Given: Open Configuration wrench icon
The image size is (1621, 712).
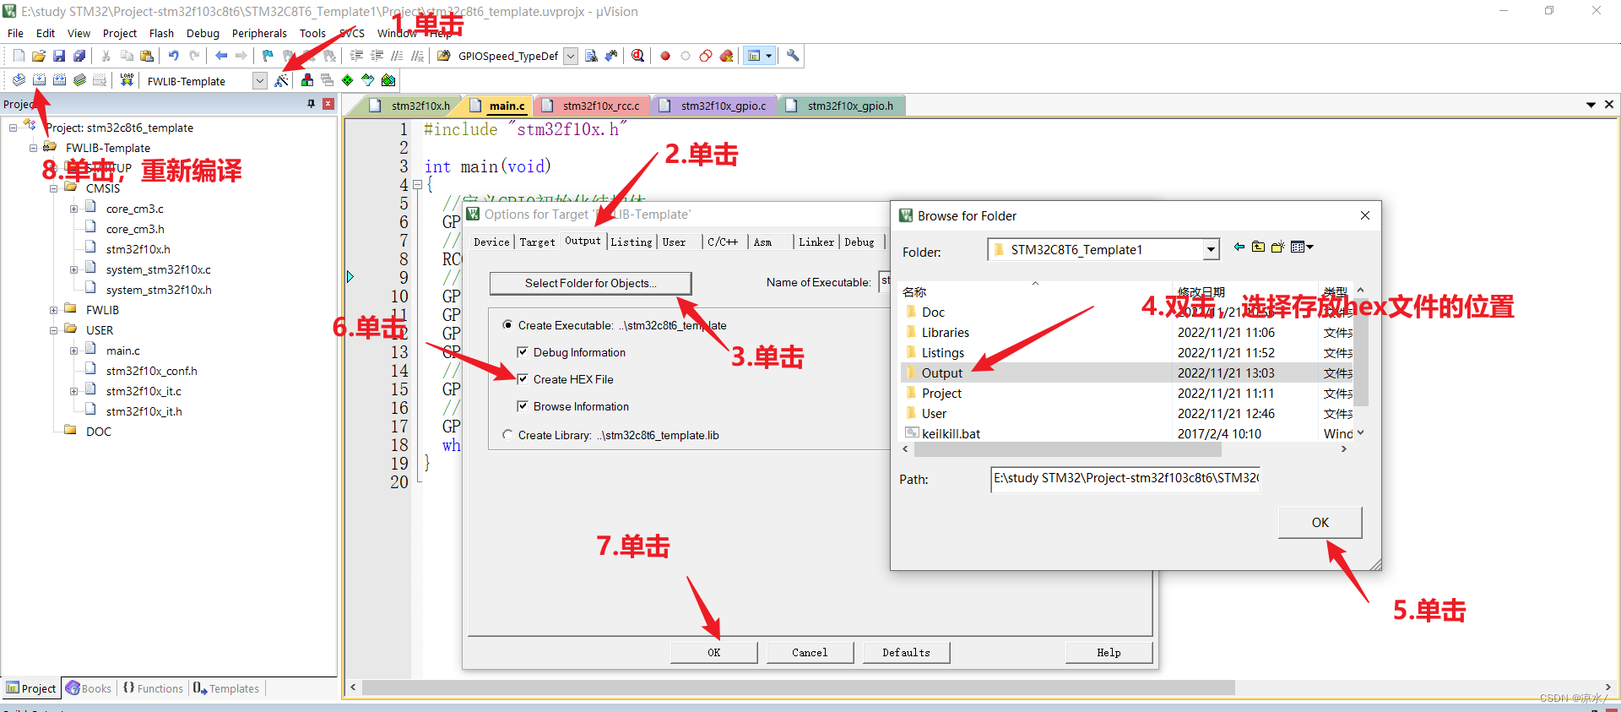Looking at the screenshot, I should [x=792, y=56].
